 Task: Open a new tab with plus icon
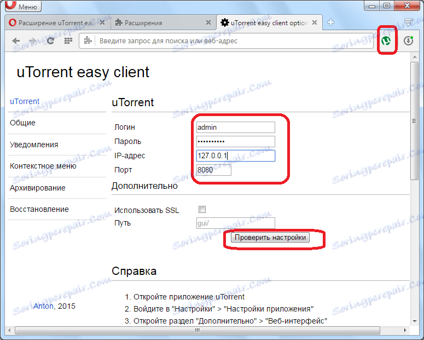coord(330,22)
